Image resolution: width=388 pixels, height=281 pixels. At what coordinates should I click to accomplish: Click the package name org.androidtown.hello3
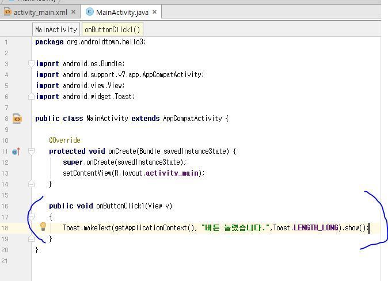pos(105,42)
